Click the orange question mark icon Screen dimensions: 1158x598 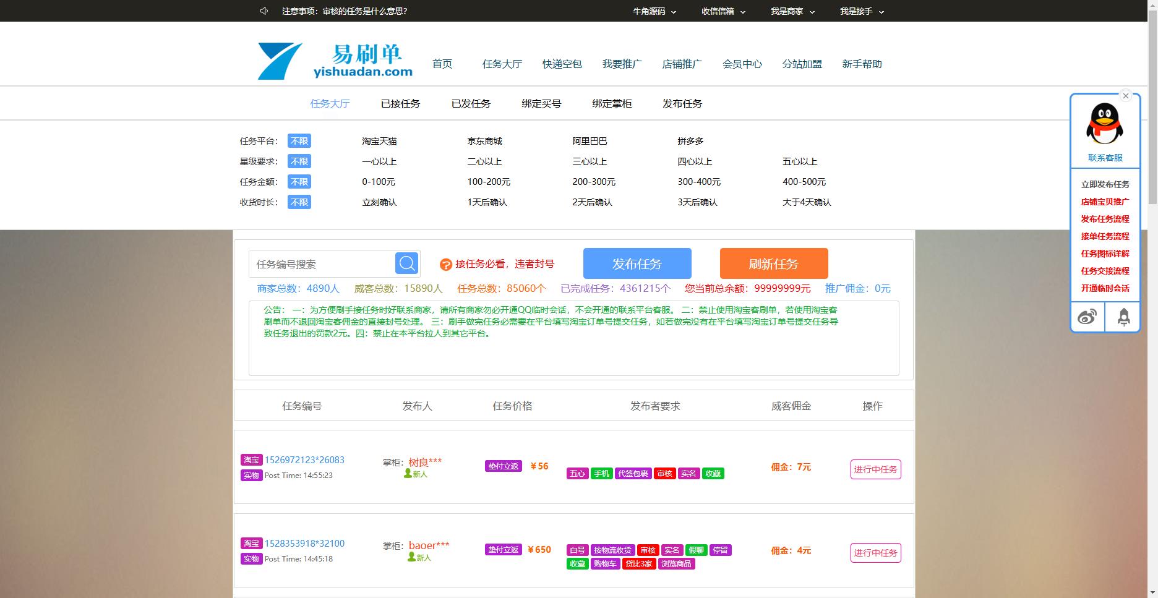click(x=445, y=265)
